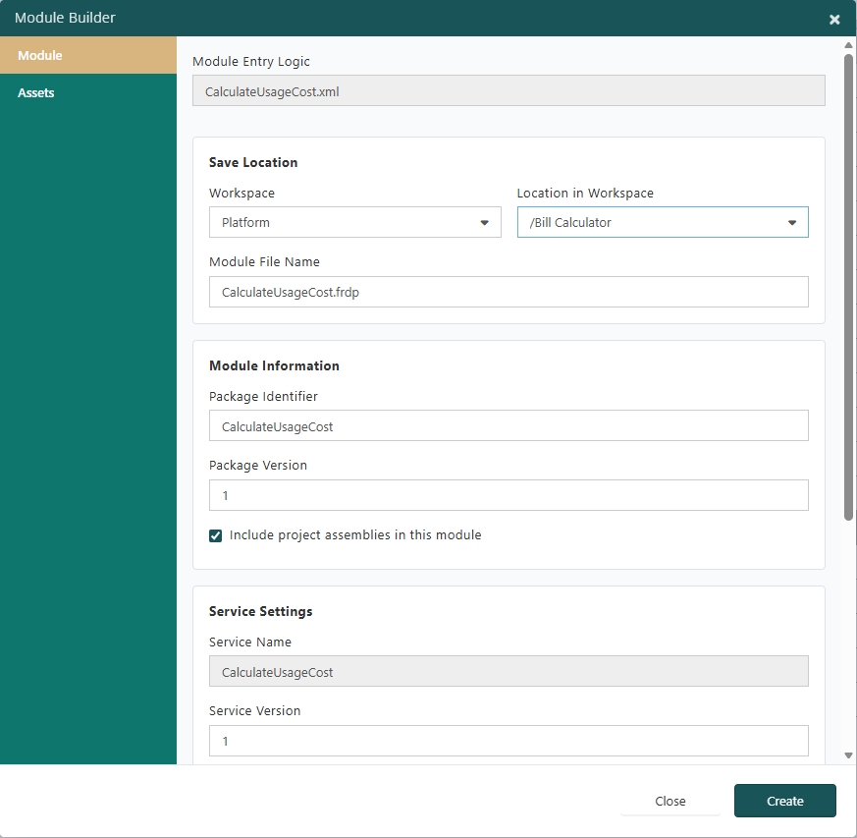Click the Save Location heading
The height and width of the screenshot is (838, 857).
pyautogui.click(x=253, y=162)
